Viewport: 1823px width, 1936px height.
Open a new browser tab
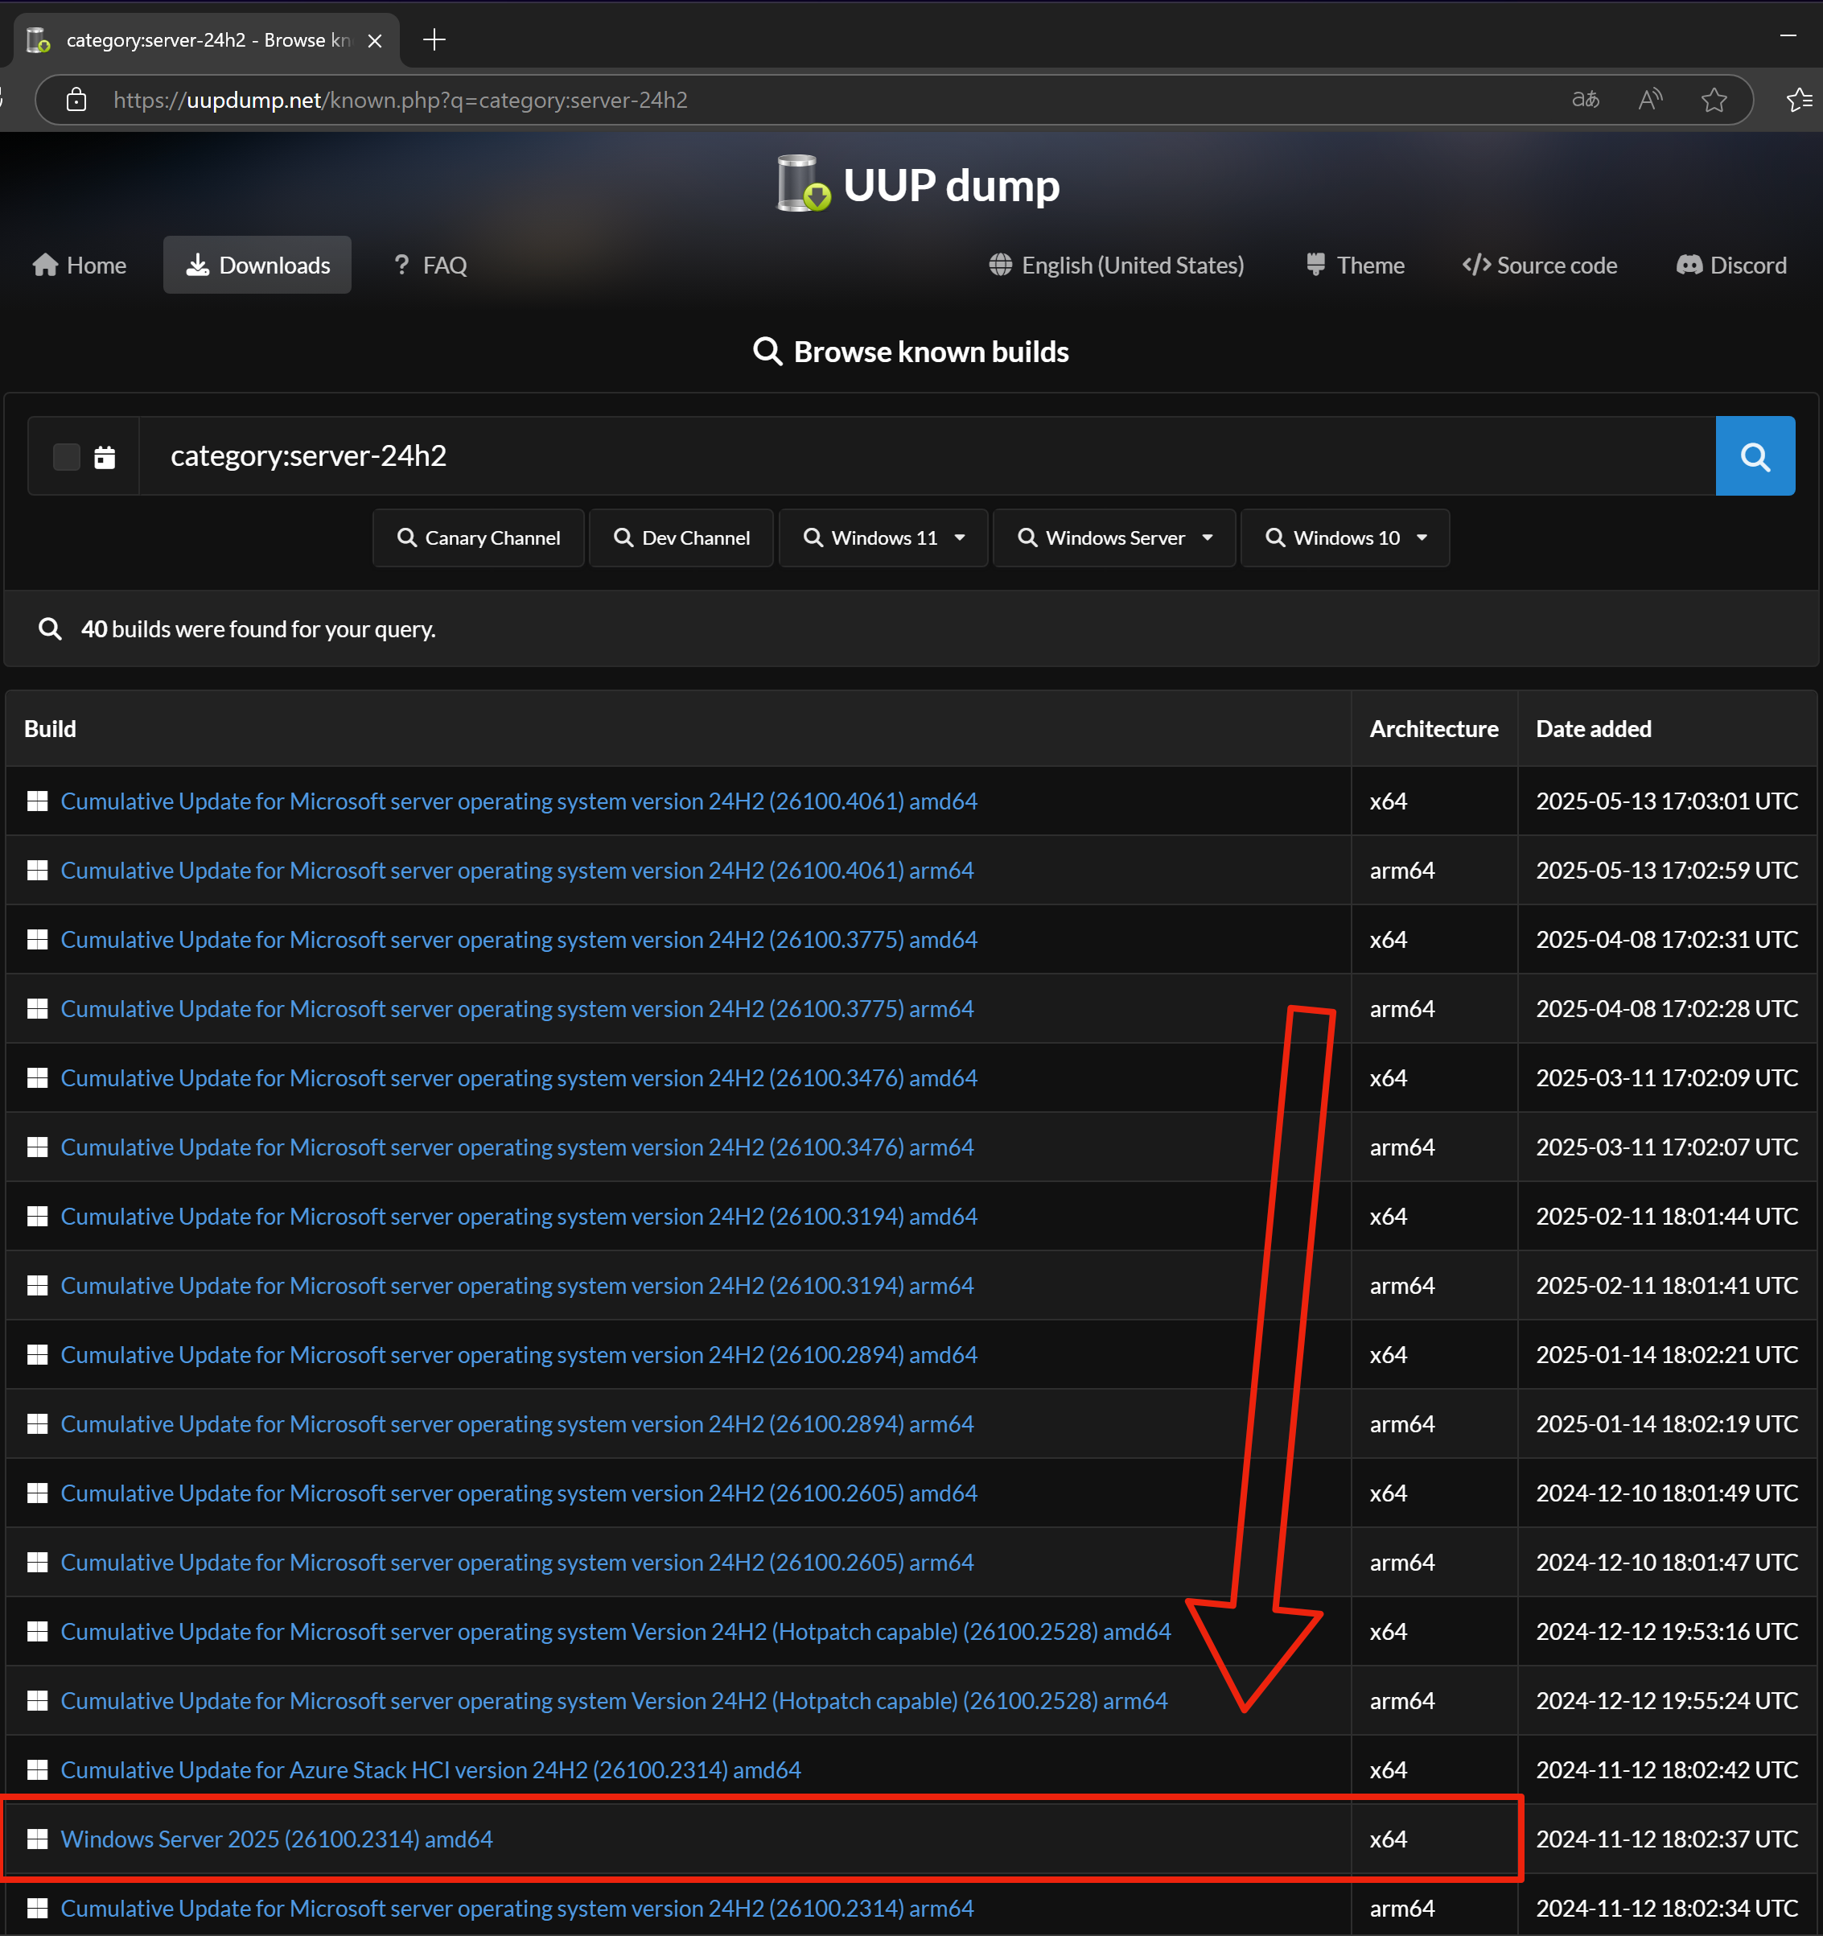[x=434, y=40]
